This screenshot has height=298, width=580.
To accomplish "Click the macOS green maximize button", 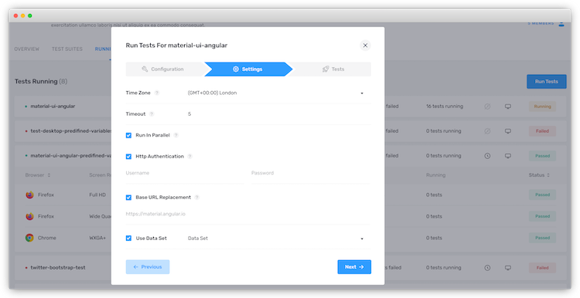I will pyautogui.click(x=30, y=16).
